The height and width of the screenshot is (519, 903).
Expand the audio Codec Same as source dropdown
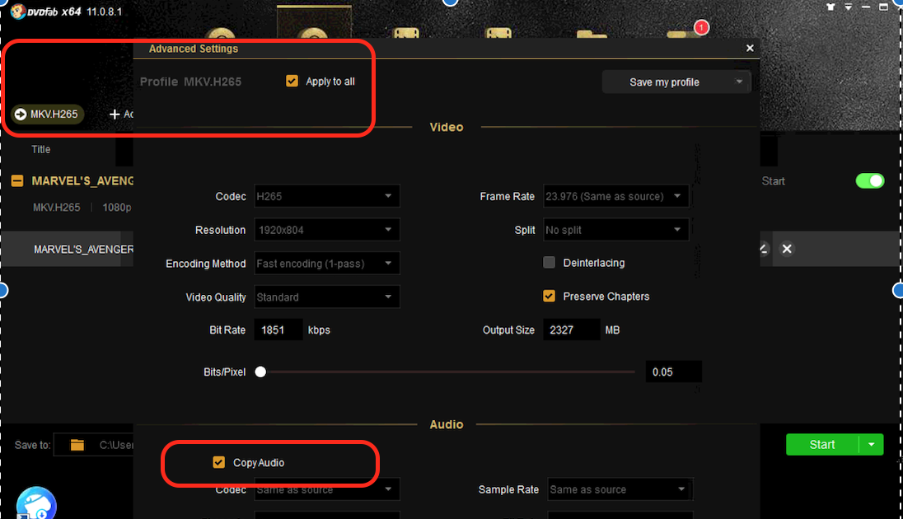(x=326, y=489)
